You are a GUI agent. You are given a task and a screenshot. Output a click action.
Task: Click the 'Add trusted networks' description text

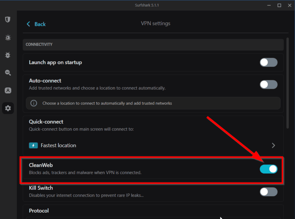point(97,88)
